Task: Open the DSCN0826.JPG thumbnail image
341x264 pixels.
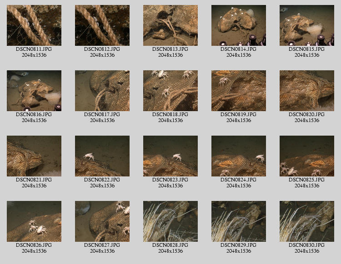Action: pyautogui.click(x=34, y=221)
